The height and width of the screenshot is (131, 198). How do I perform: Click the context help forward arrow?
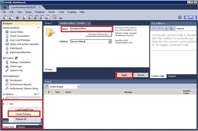click(159, 28)
